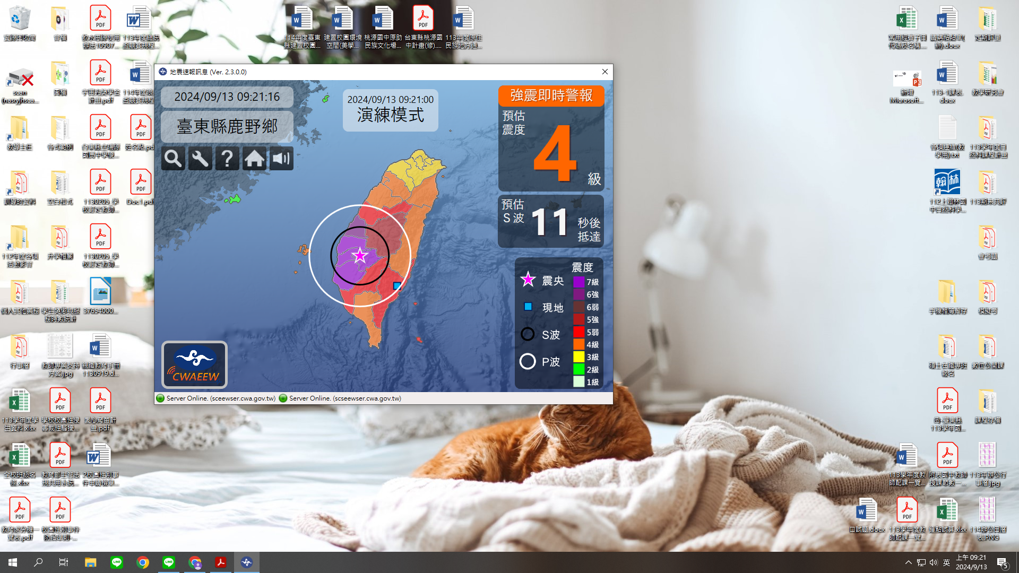This screenshot has height=573, width=1019.
Task: Toggle the speaker sound icon
Action: click(281, 159)
